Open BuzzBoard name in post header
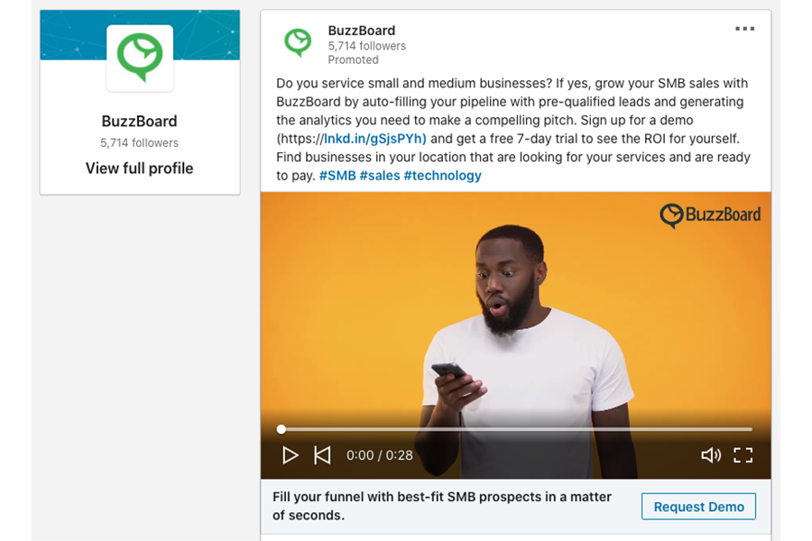The width and height of the screenshot is (812, 541). (362, 31)
